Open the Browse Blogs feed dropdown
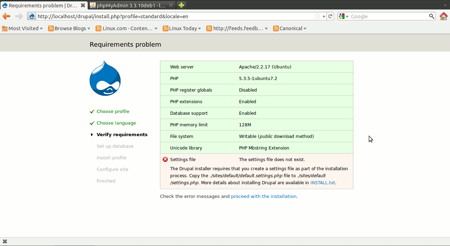 (69, 28)
